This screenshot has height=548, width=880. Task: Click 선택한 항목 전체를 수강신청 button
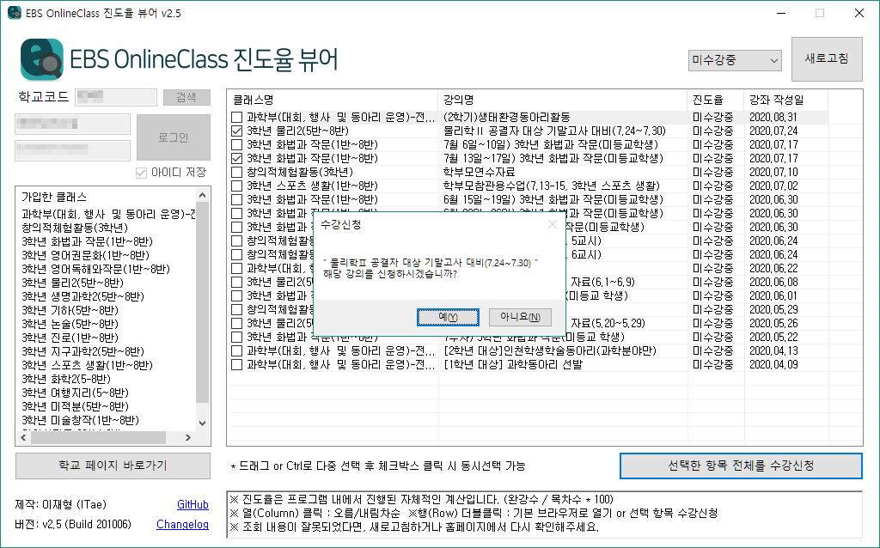741,466
